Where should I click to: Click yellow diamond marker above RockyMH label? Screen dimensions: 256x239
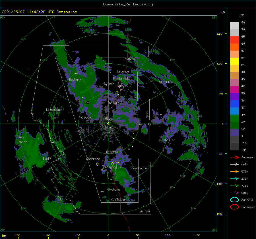pyautogui.click(x=76, y=74)
